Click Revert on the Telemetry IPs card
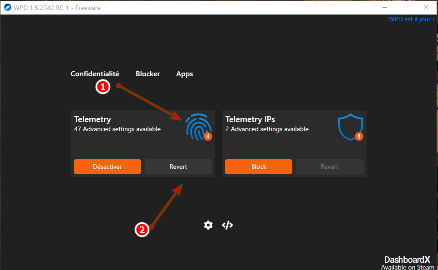 pyautogui.click(x=329, y=167)
